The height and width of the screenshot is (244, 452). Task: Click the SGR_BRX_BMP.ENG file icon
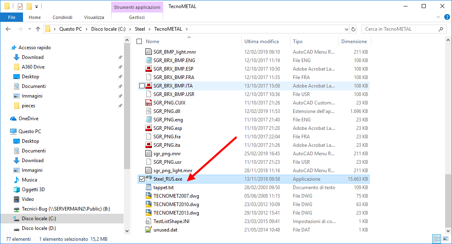click(149, 60)
